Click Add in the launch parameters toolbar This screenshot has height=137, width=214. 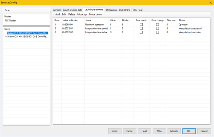57,14
